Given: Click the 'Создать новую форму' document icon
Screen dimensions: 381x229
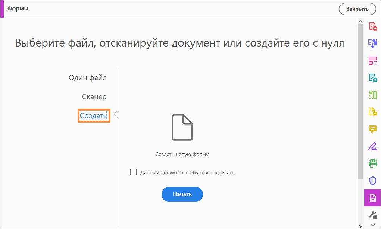Looking at the screenshot, I should coord(182,127).
